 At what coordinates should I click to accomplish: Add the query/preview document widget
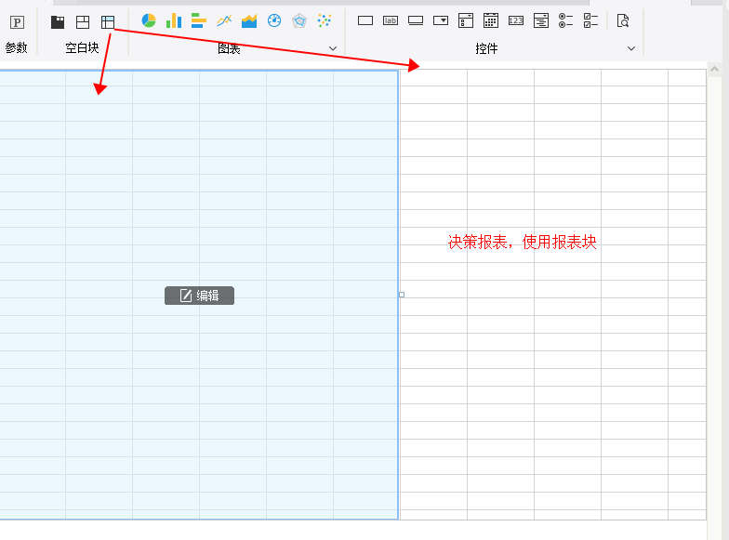point(623,20)
